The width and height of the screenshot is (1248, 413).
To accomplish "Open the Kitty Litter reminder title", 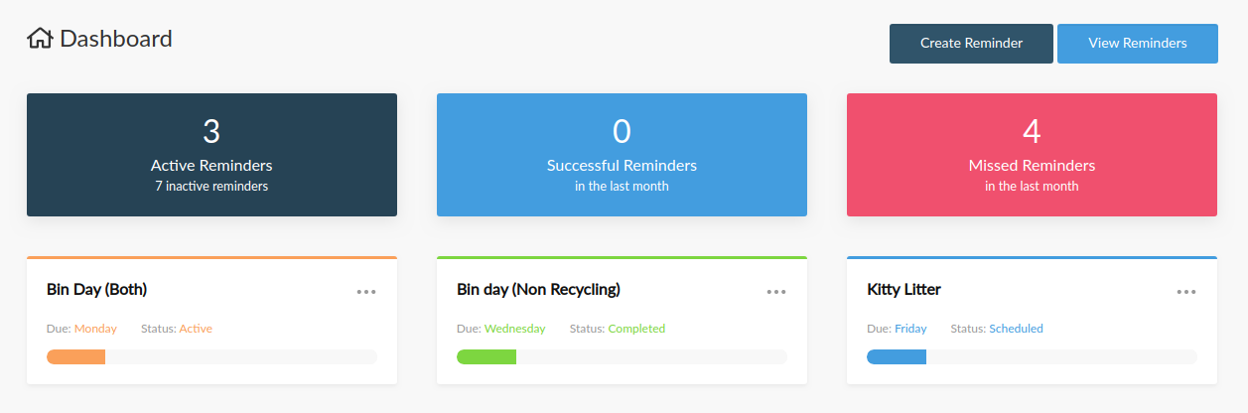I will coord(903,290).
